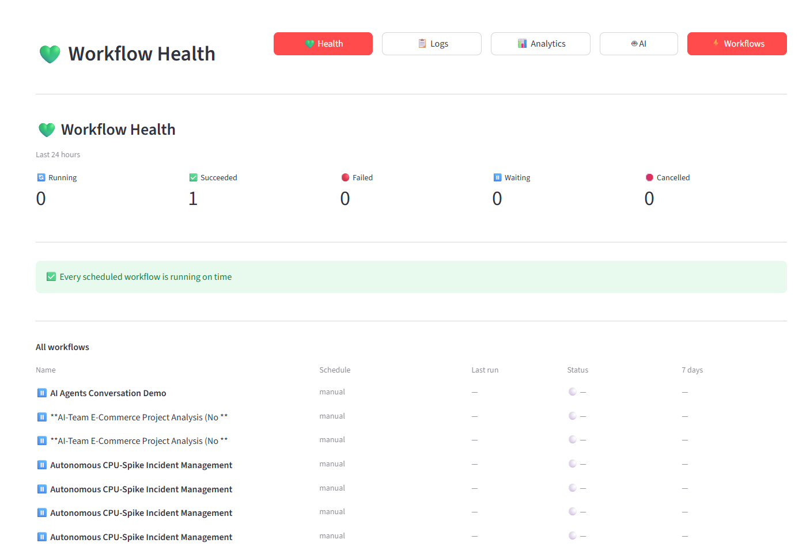
Task: Click the clipboard icon on the Logs tab
Action: coord(422,43)
